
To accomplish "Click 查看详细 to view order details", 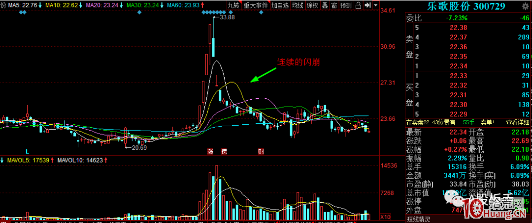I will pos(519,122).
